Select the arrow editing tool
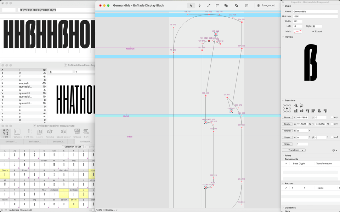Viewport: 340px width, 212px height. (x=191, y=6)
